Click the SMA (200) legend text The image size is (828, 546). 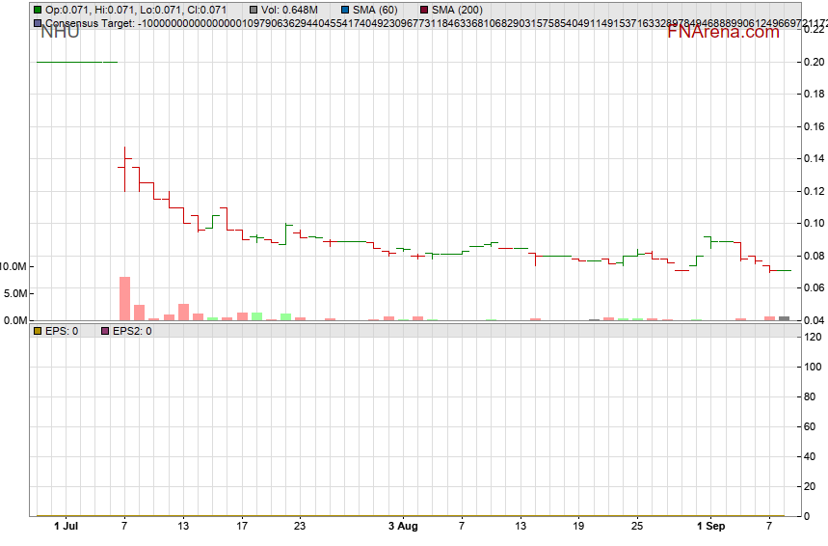pyautogui.click(x=457, y=10)
